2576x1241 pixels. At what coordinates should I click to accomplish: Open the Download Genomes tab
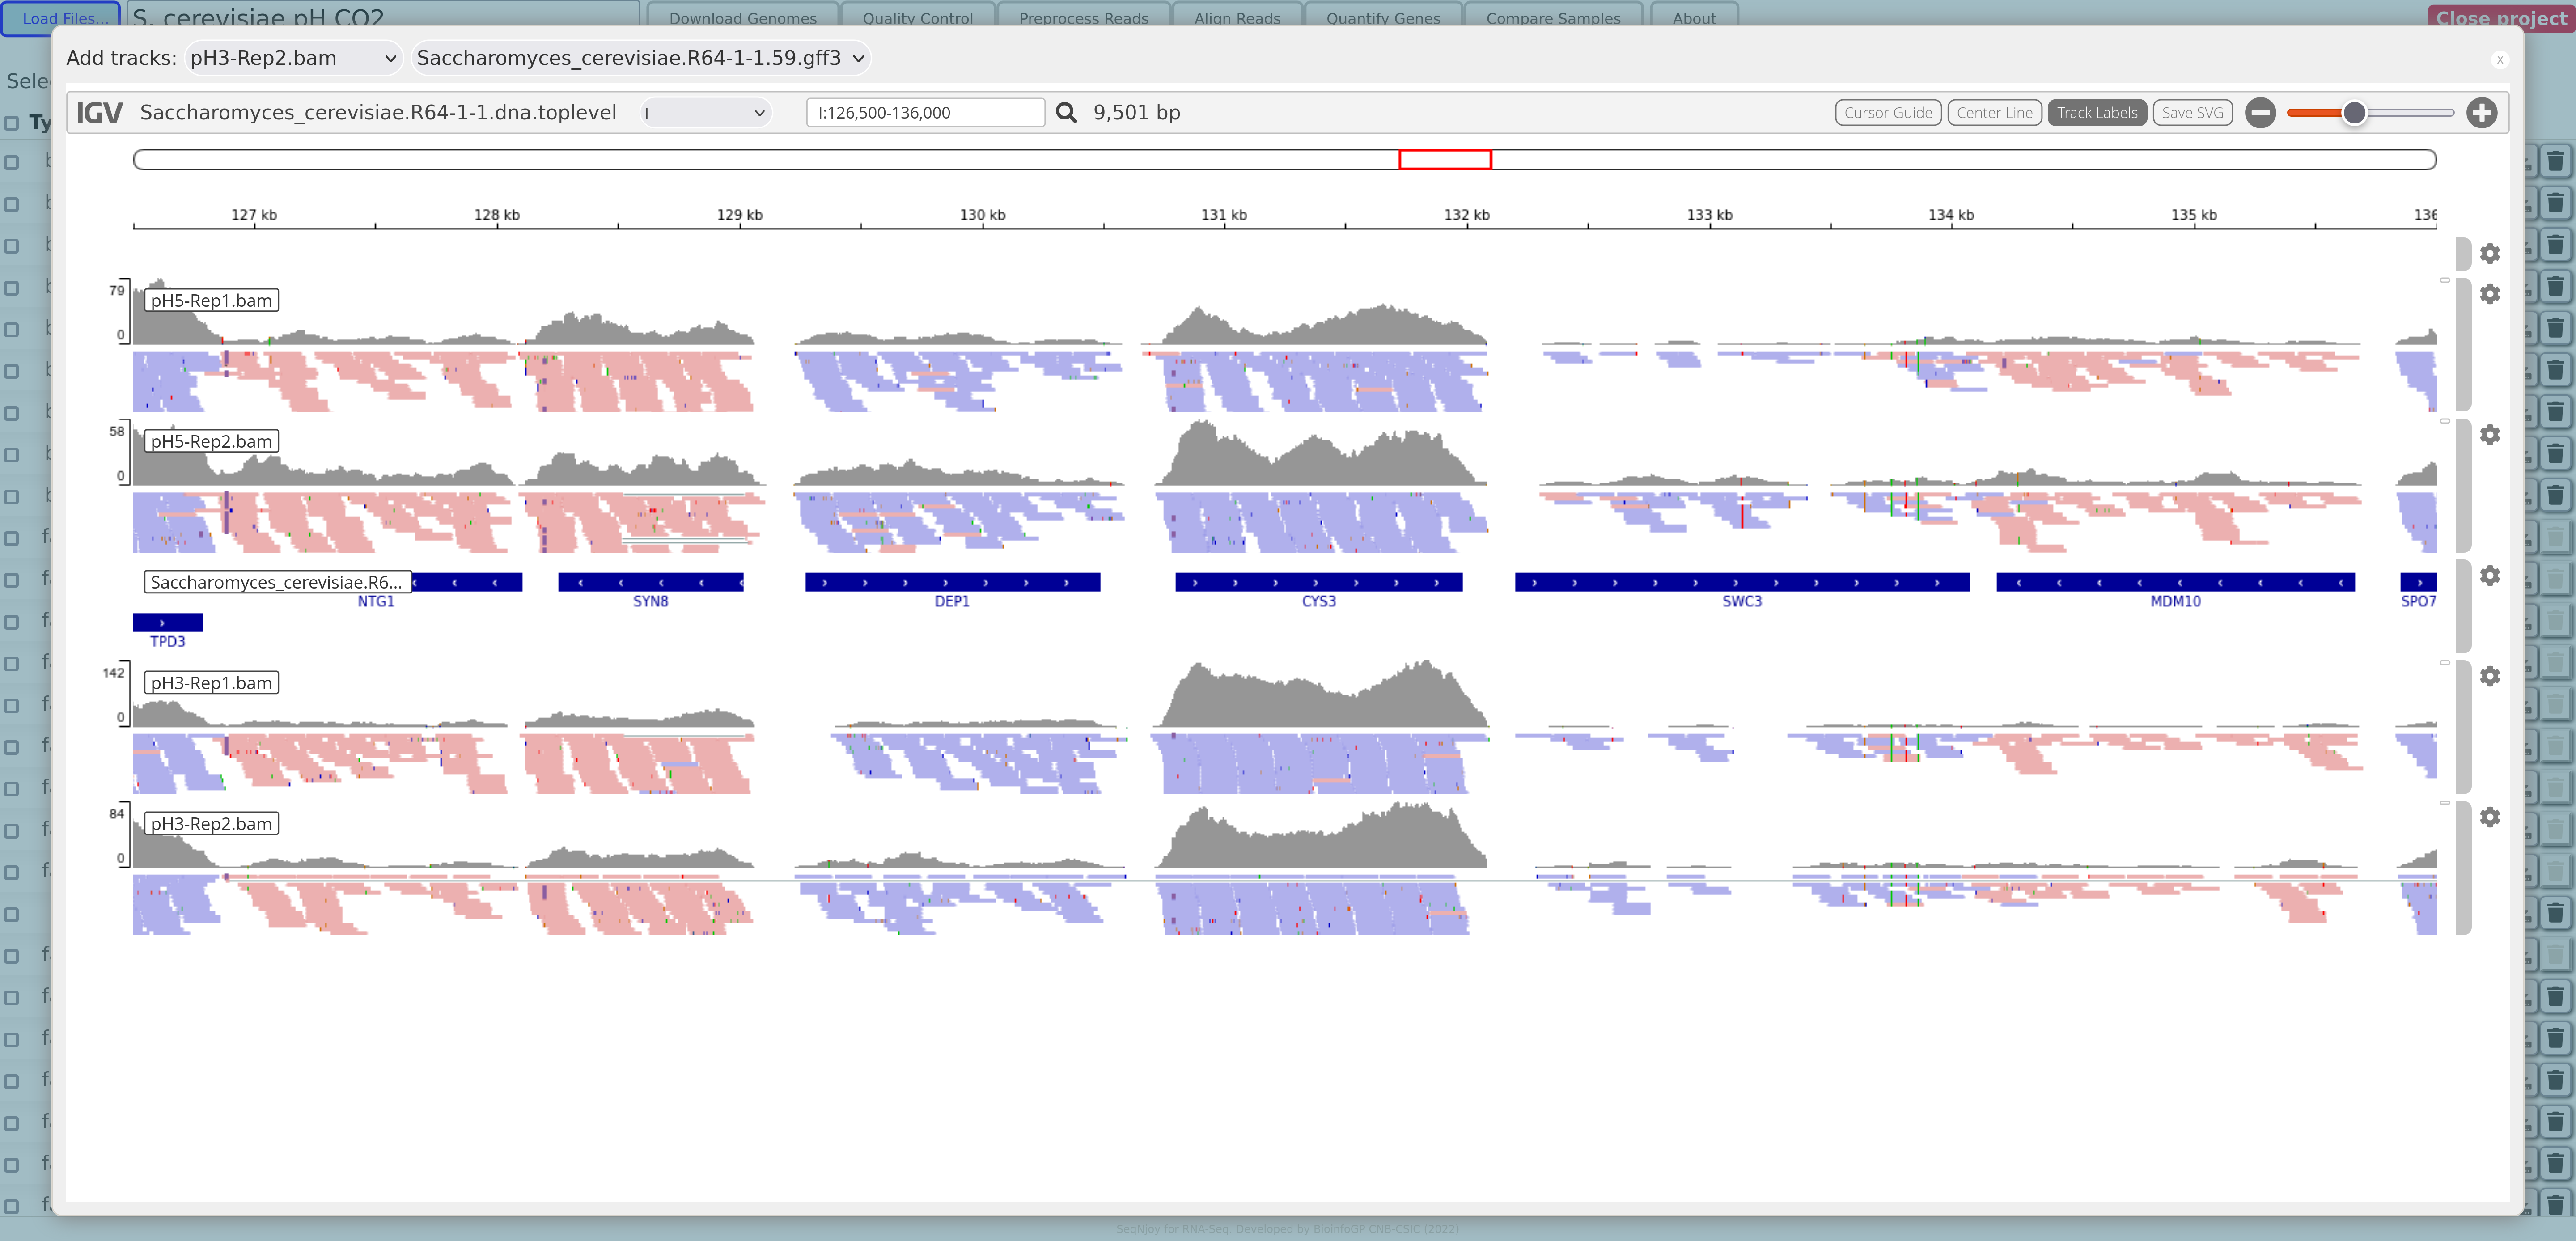(743, 17)
